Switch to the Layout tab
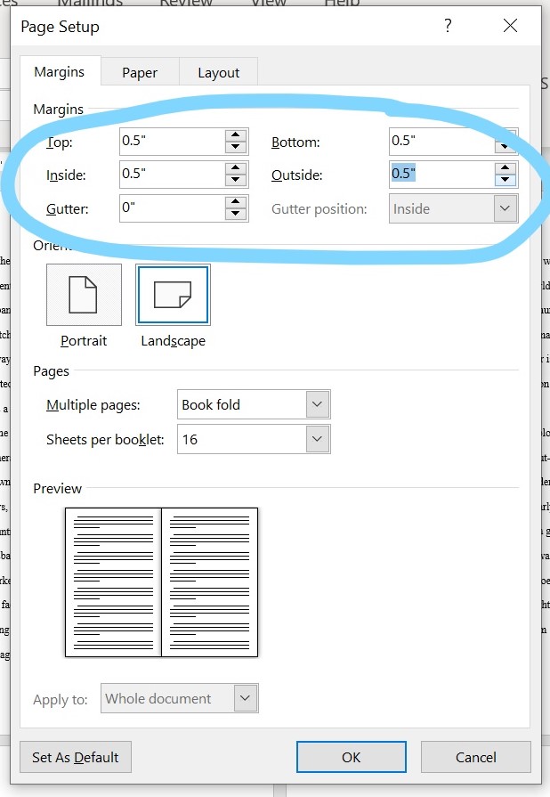This screenshot has width=550, height=797. 219,73
